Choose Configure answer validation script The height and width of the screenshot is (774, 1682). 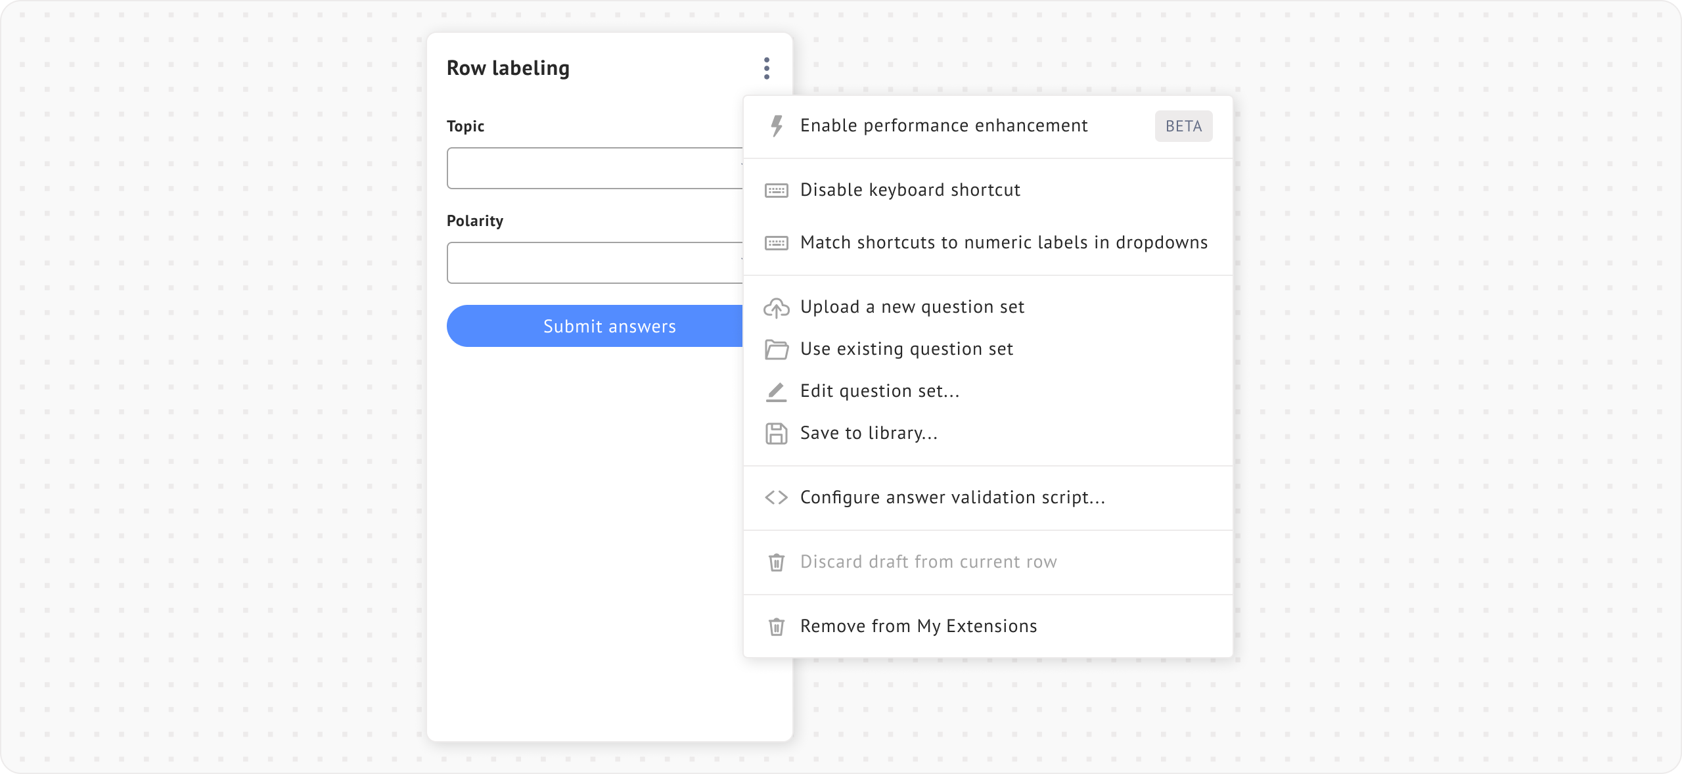952,498
